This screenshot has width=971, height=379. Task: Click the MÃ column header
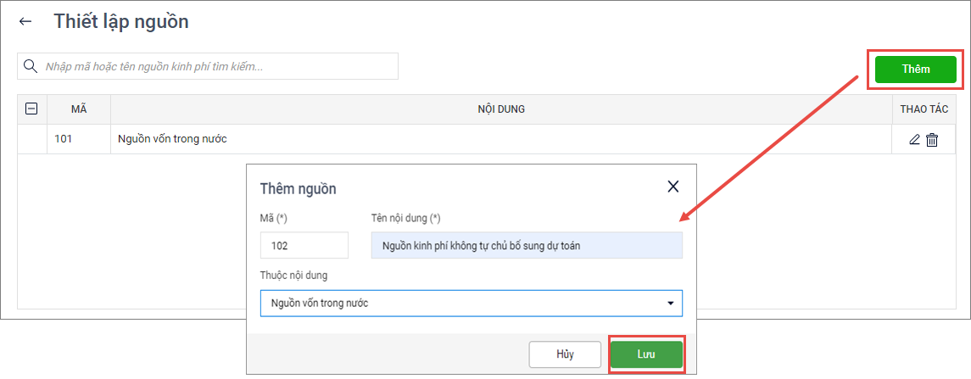[79, 109]
